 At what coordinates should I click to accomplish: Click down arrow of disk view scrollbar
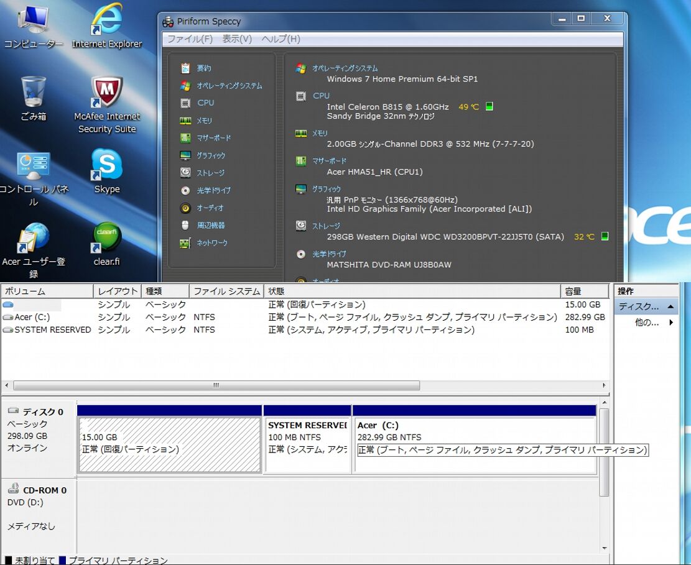[x=605, y=548]
